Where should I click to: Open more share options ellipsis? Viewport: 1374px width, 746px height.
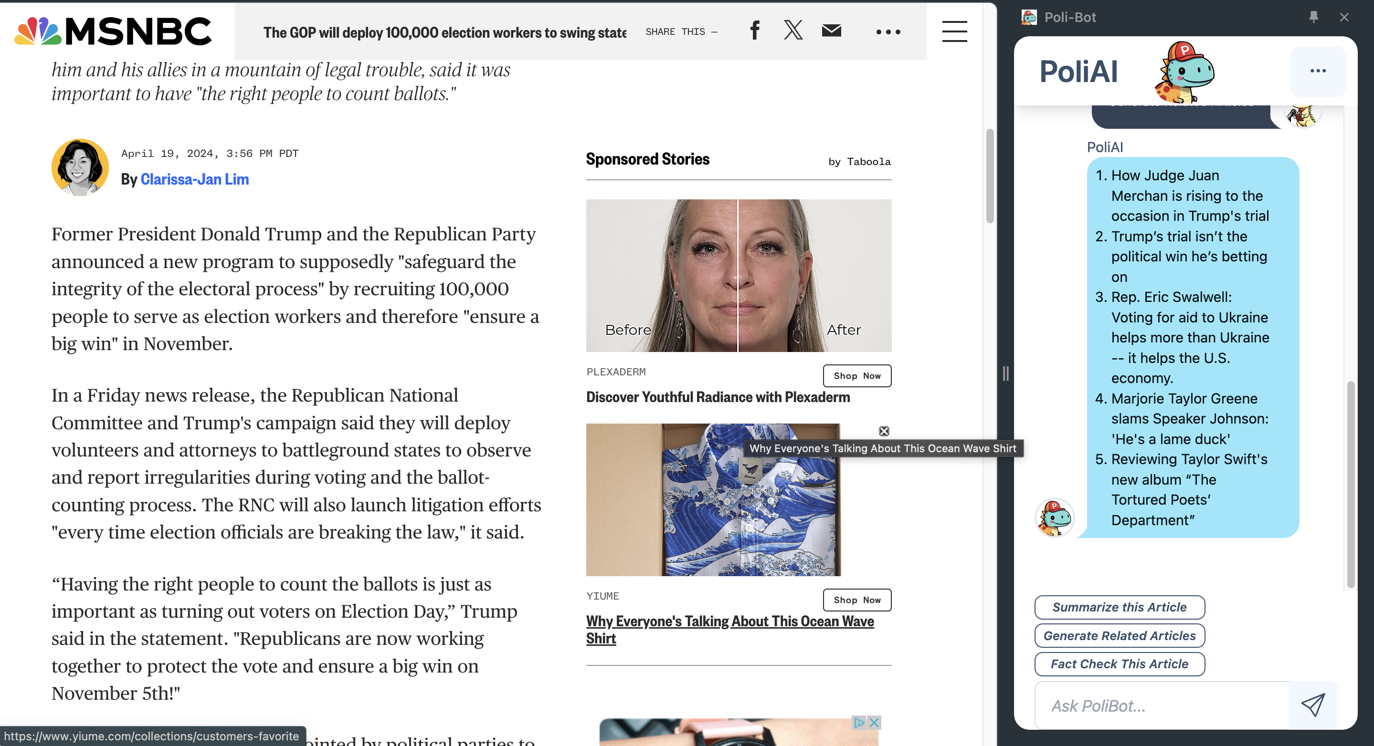click(x=888, y=32)
